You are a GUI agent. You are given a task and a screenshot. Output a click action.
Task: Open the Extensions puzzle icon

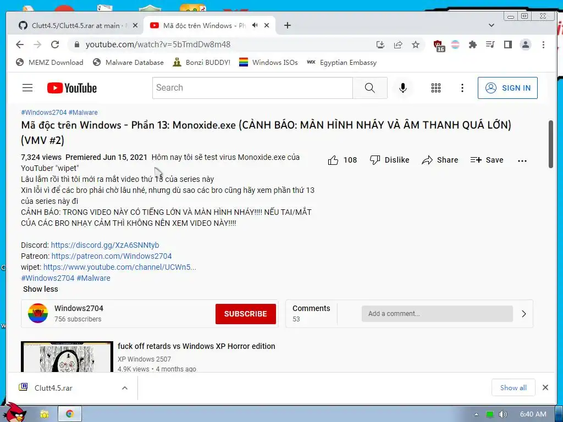click(x=472, y=45)
